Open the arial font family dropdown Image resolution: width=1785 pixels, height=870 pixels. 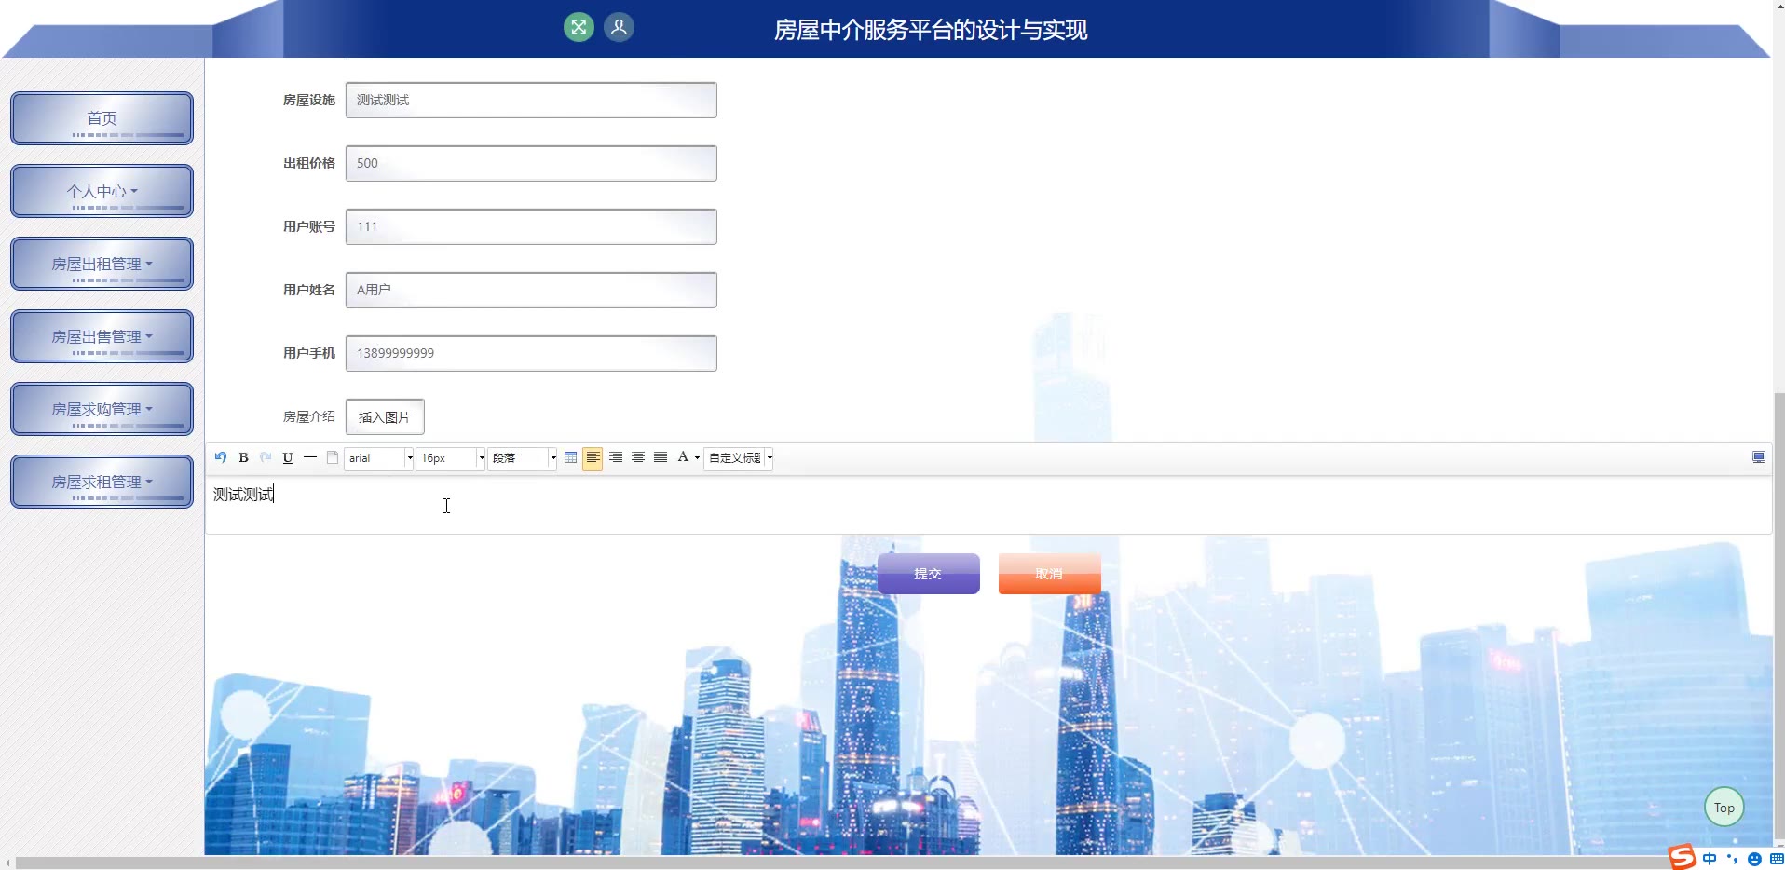tap(378, 457)
